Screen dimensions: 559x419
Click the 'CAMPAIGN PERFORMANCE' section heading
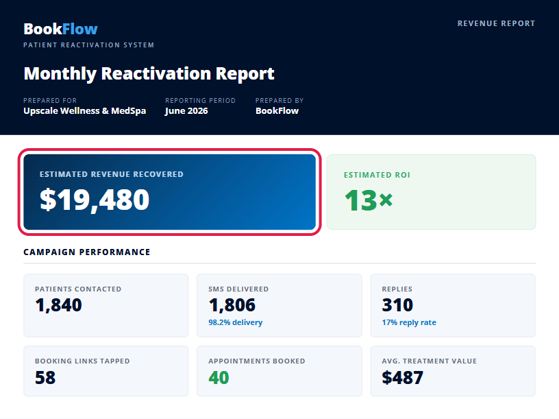click(87, 252)
